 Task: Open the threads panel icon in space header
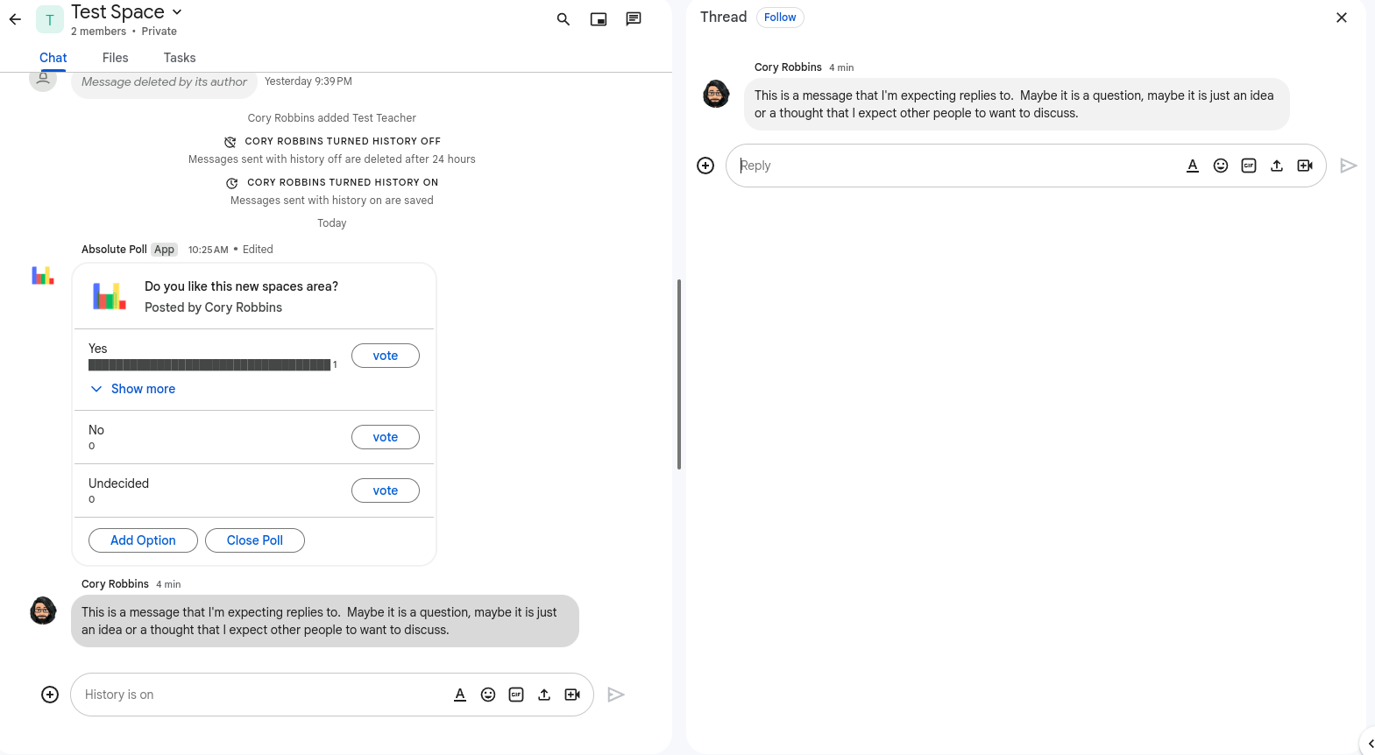tap(634, 19)
